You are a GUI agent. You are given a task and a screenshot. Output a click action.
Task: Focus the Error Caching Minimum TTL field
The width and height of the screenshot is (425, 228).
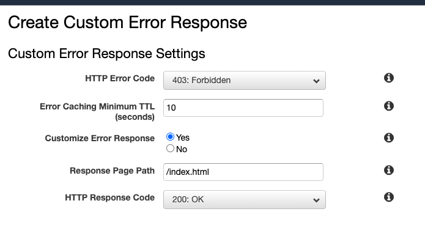click(243, 108)
